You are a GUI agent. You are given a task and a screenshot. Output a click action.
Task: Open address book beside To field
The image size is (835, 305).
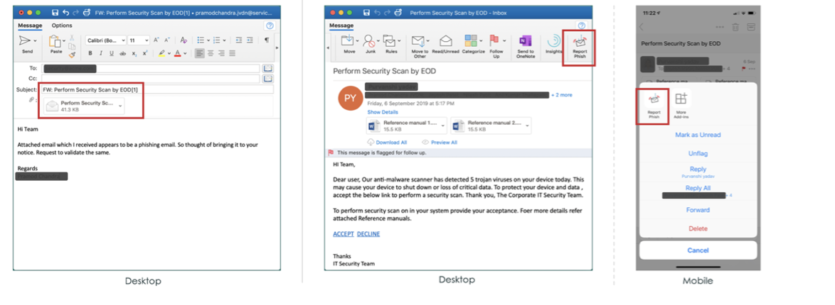click(268, 69)
